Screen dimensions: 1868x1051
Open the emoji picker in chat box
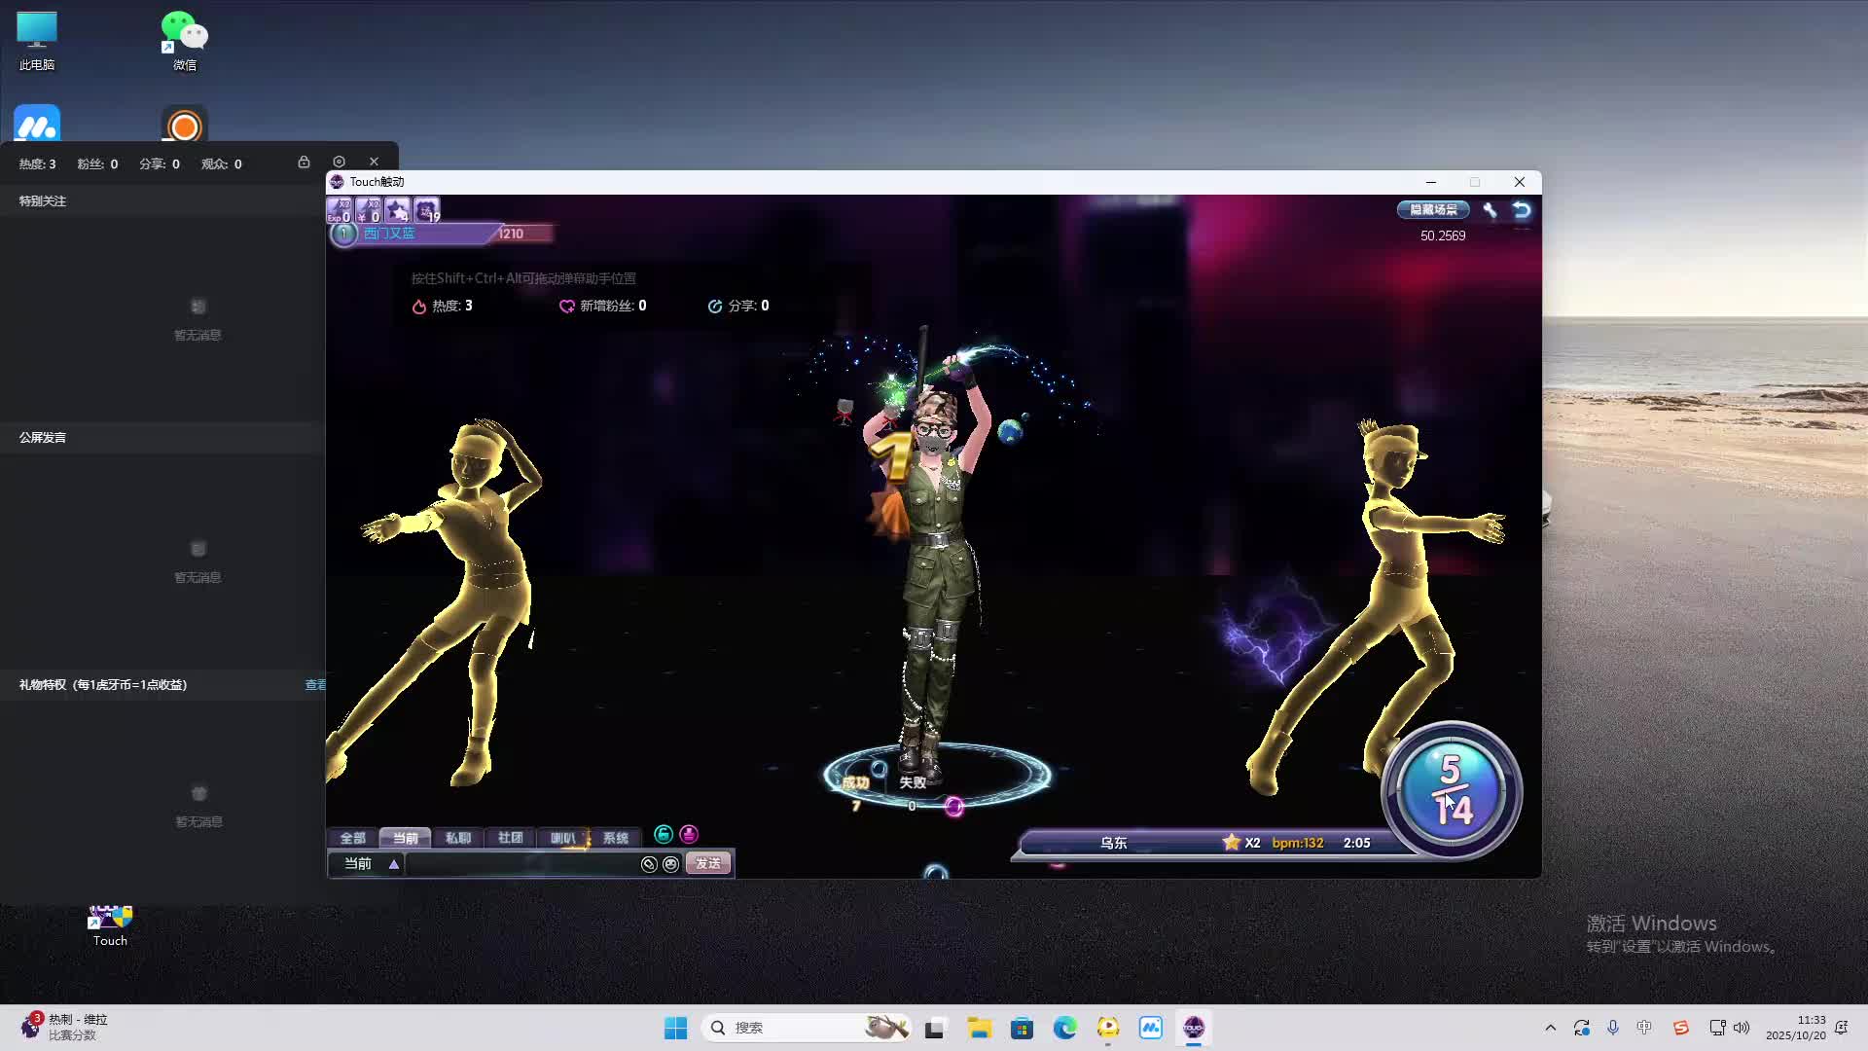tap(670, 864)
